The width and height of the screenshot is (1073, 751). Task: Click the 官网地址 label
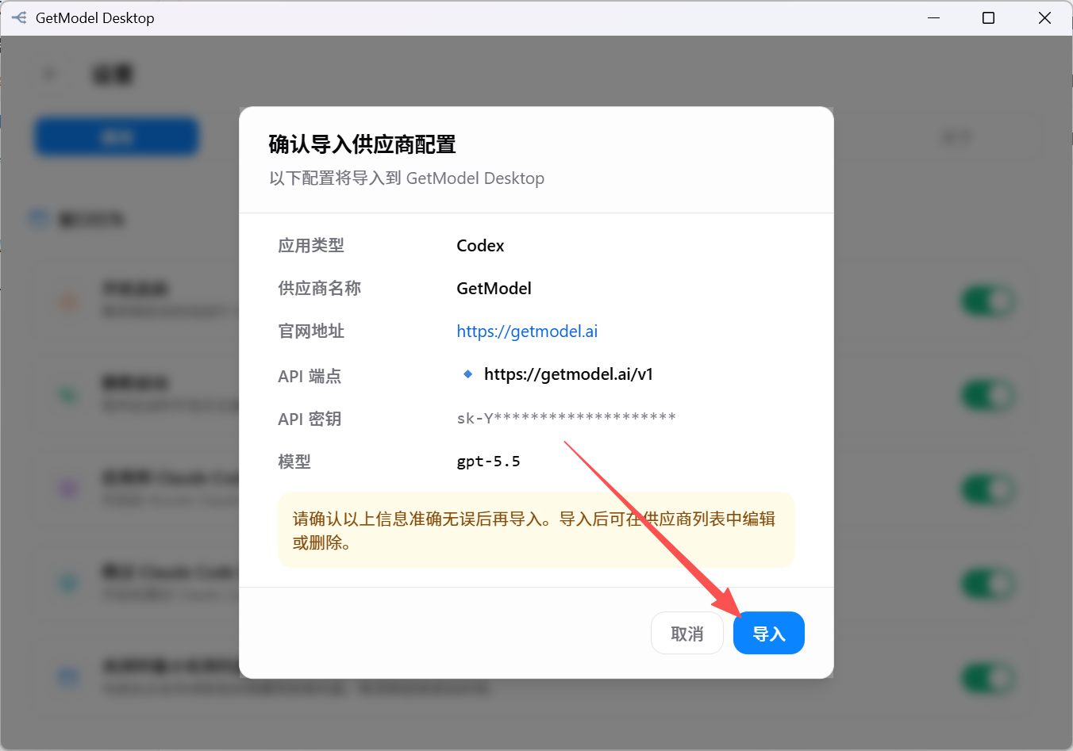[x=311, y=331]
